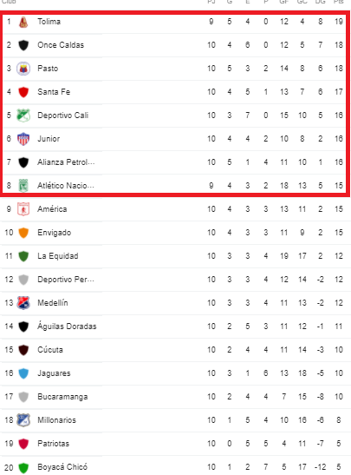
Task: Click the Deportivo Cali green crest
Action: [x=23, y=115]
